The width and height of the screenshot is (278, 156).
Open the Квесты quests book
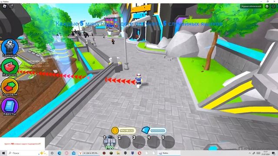click(x=10, y=107)
